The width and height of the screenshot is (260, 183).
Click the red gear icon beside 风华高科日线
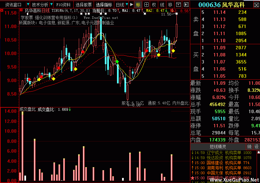click(21, 10)
